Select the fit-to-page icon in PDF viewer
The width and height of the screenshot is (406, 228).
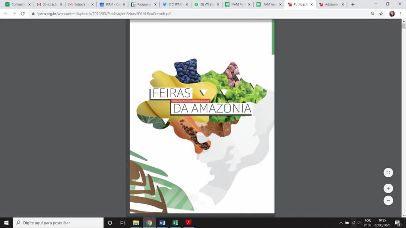tap(388, 172)
